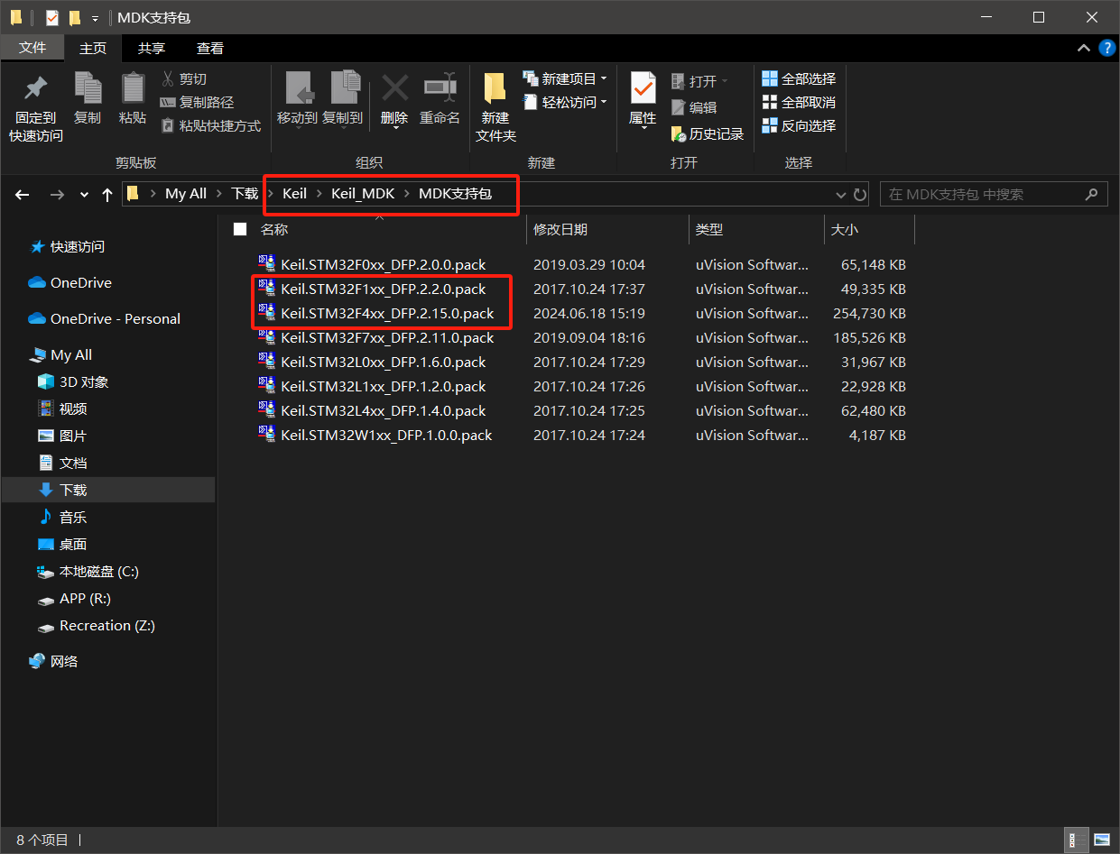Screen dimensions: 1120x854
Task: Refresh the folder view
Action: (x=860, y=194)
